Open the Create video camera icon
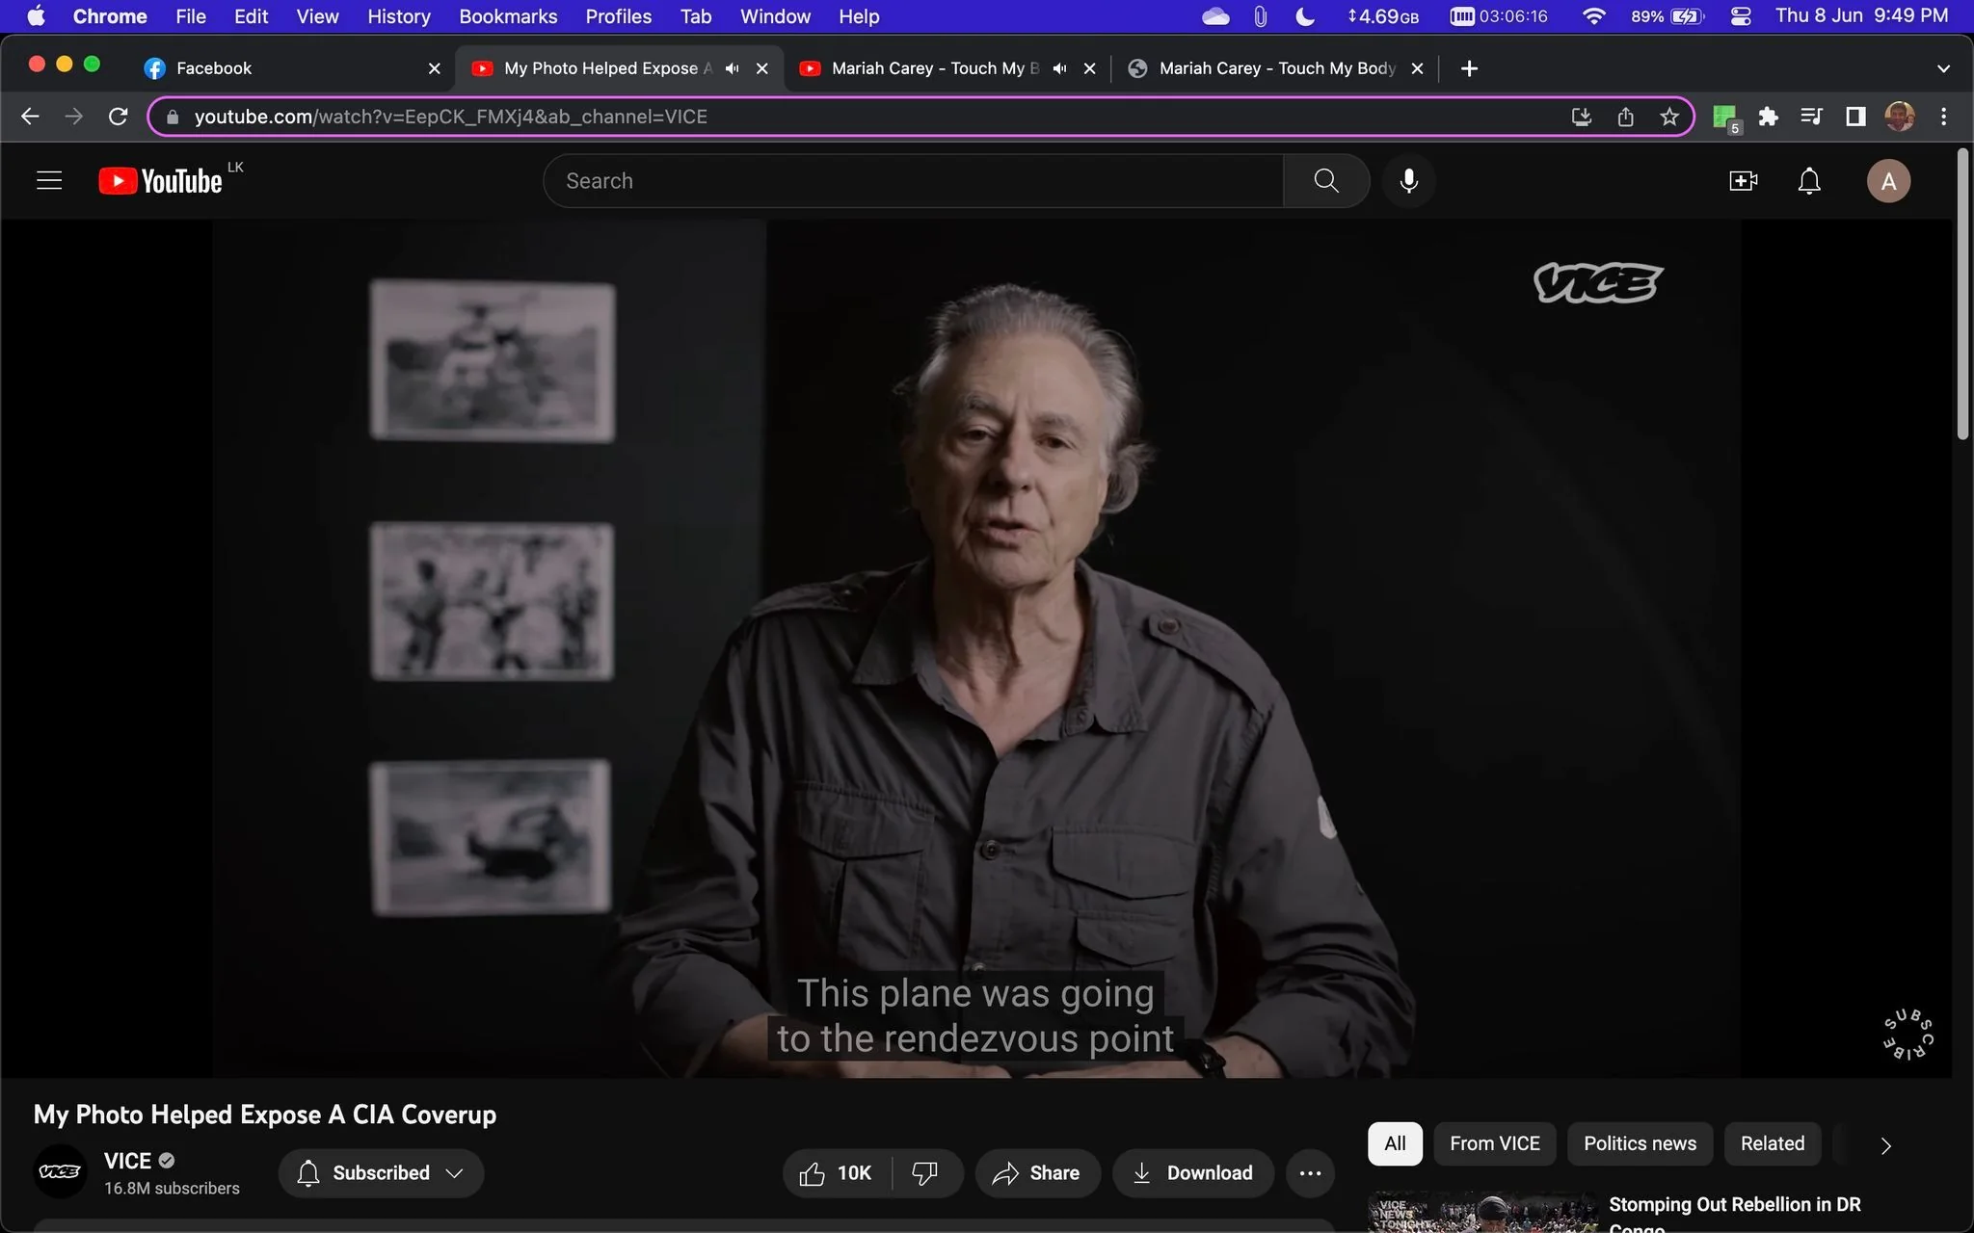Viewport: 1974px width, 1233px height. coord(1743,180)
